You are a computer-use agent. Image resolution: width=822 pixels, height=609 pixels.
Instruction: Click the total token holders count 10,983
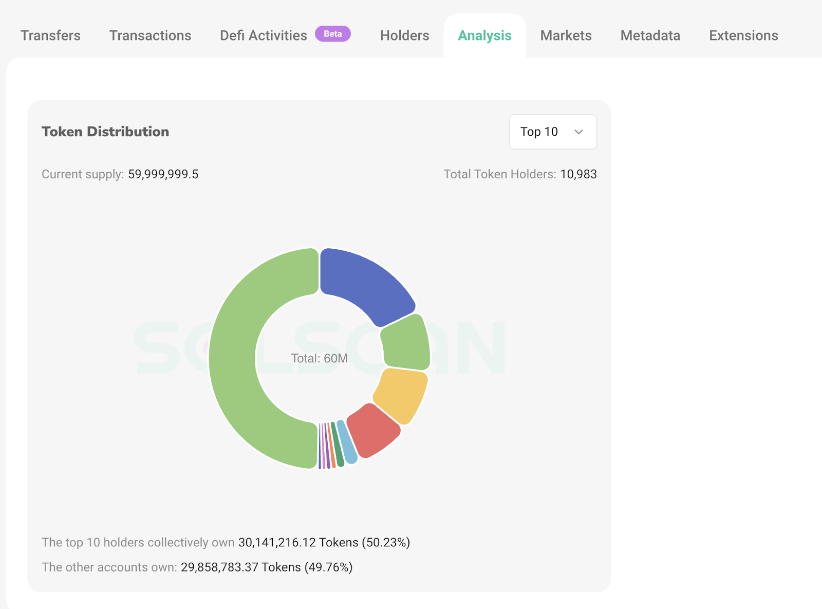578,174
